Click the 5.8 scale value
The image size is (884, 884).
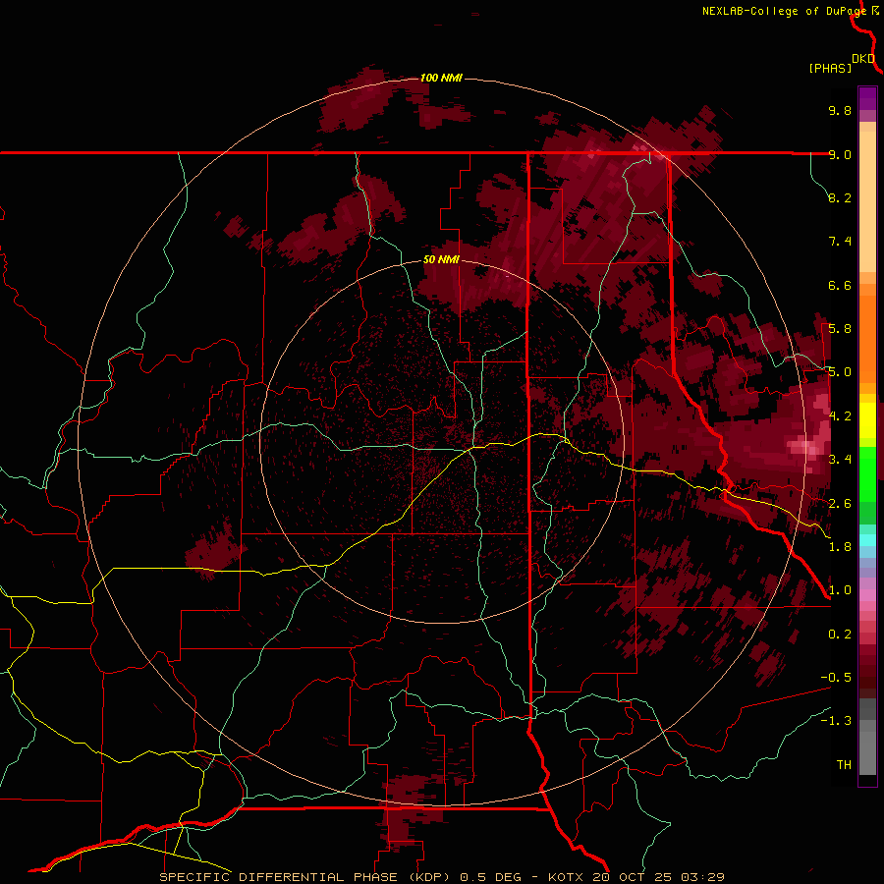click(x=840, y=329)
